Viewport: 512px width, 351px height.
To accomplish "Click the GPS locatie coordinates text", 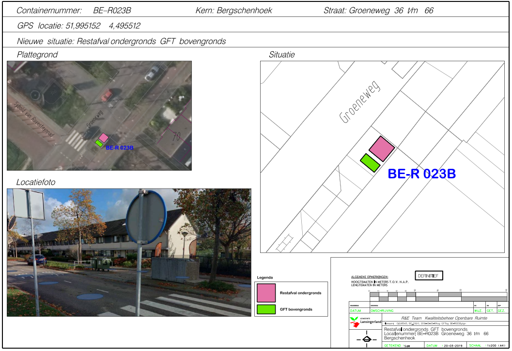I will click(x=79, y=26).
